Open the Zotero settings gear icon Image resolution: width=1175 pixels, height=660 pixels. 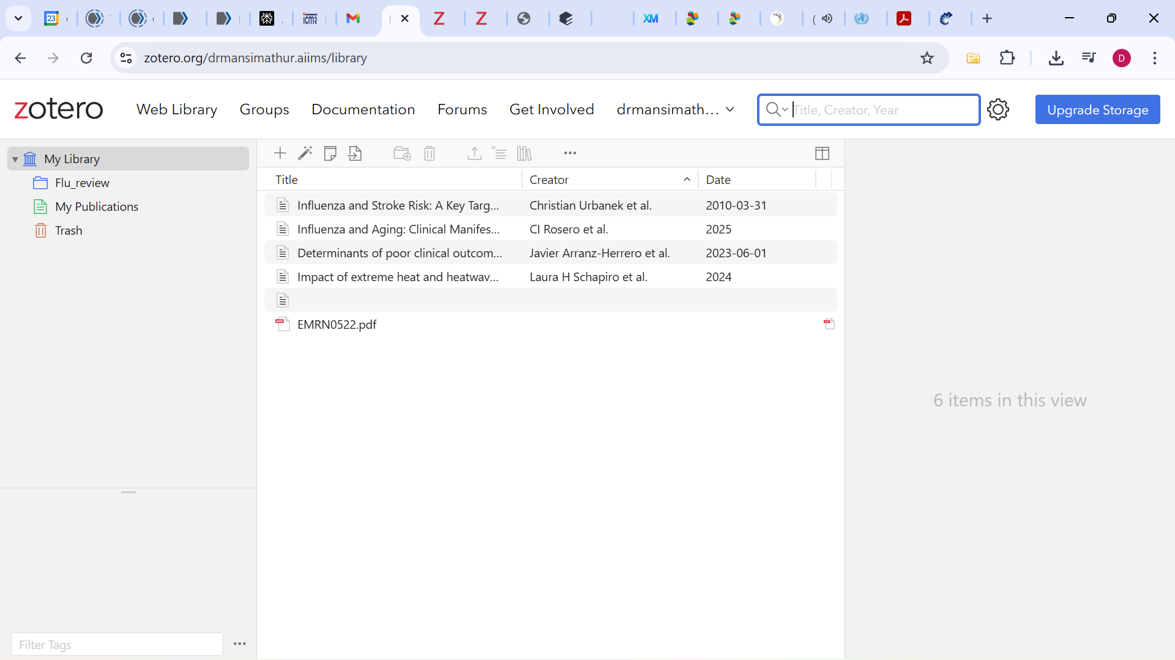[998, 110]
